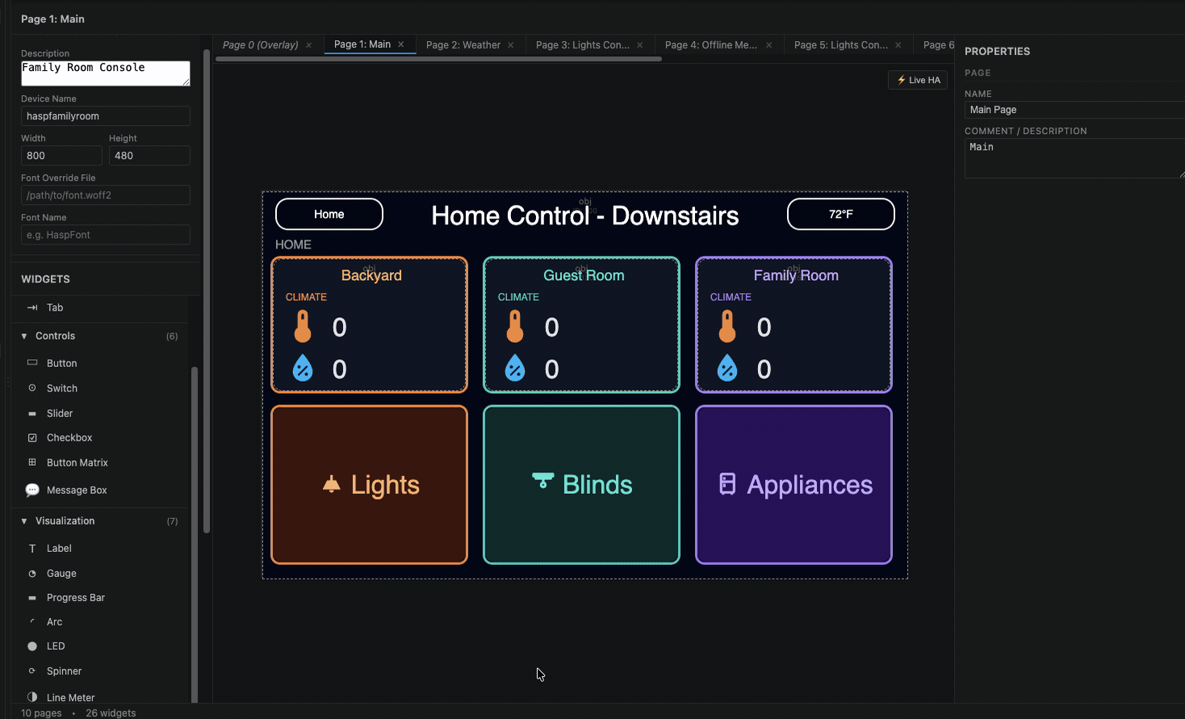
Task: Click the Backyard thermometer icon
Action: coord(303,327)
